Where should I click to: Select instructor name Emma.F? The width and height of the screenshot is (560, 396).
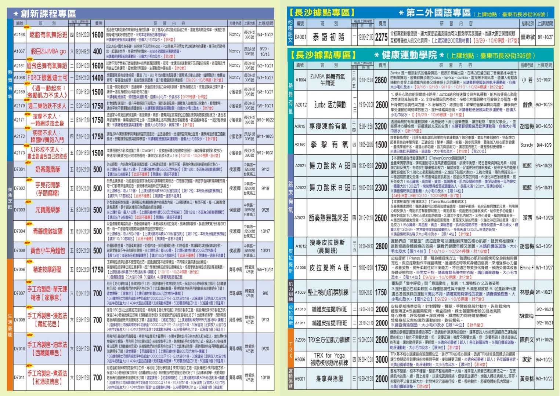527,268
